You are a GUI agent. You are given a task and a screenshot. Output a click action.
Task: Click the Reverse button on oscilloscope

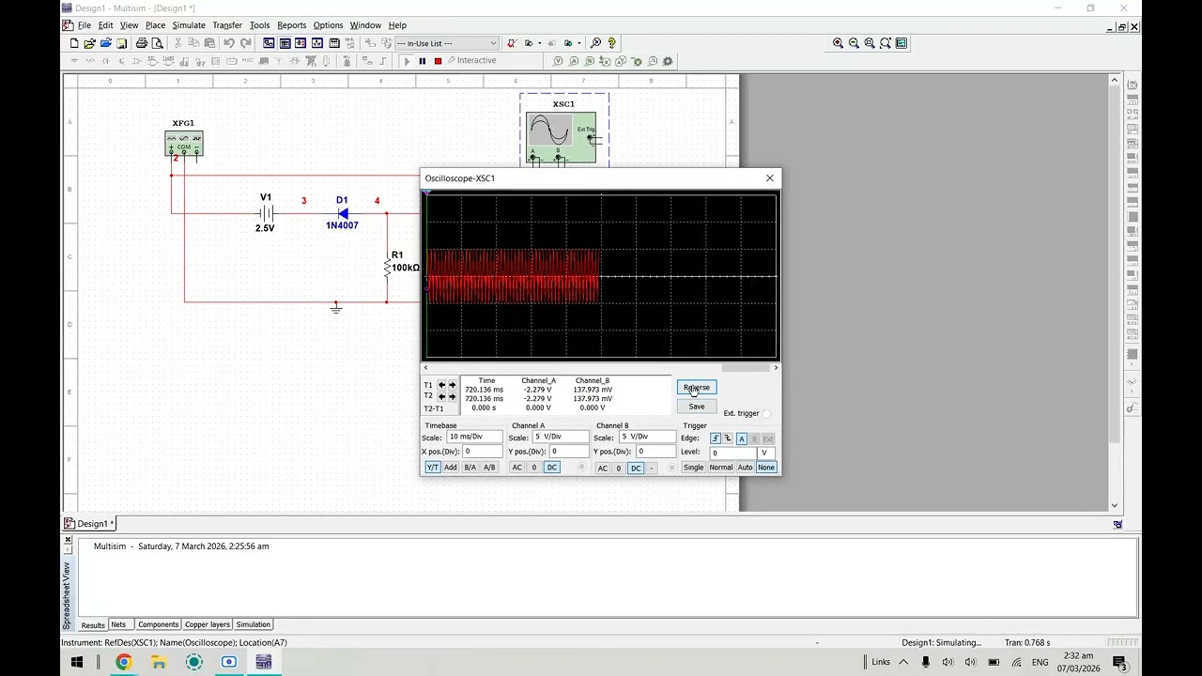click(x=697, y=388)
